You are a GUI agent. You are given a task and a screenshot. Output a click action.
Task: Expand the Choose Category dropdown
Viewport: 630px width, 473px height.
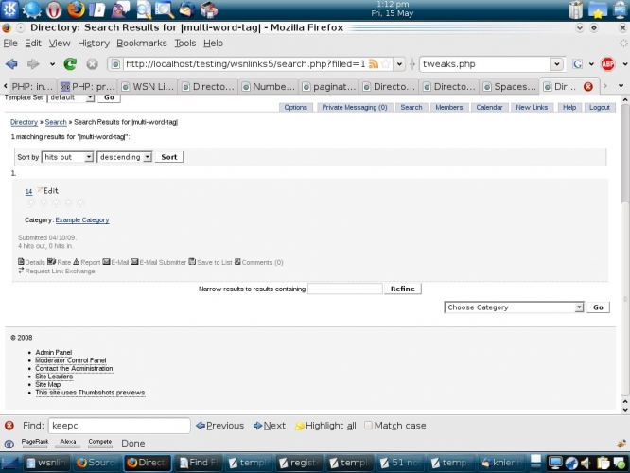pos(514,307)
